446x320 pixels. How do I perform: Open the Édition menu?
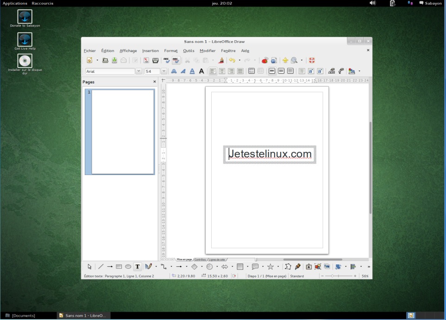[107, 50]
